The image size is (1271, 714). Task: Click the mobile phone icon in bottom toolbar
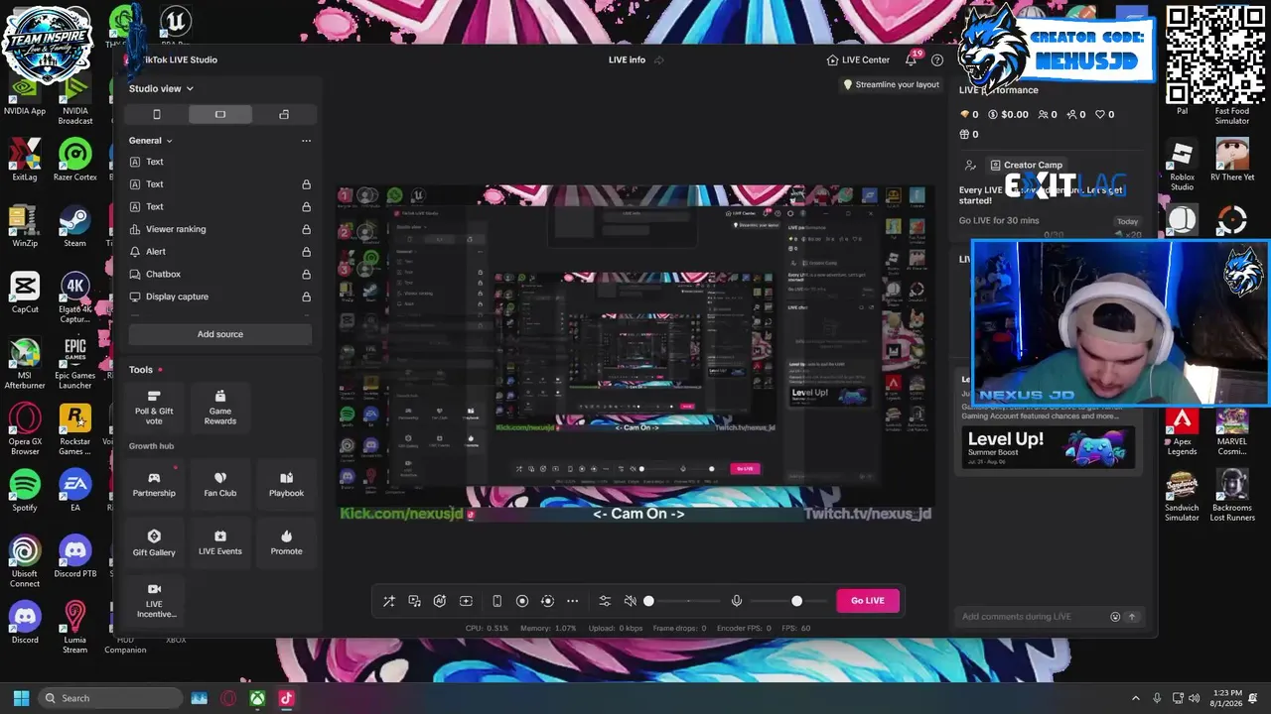pos(497,601)
